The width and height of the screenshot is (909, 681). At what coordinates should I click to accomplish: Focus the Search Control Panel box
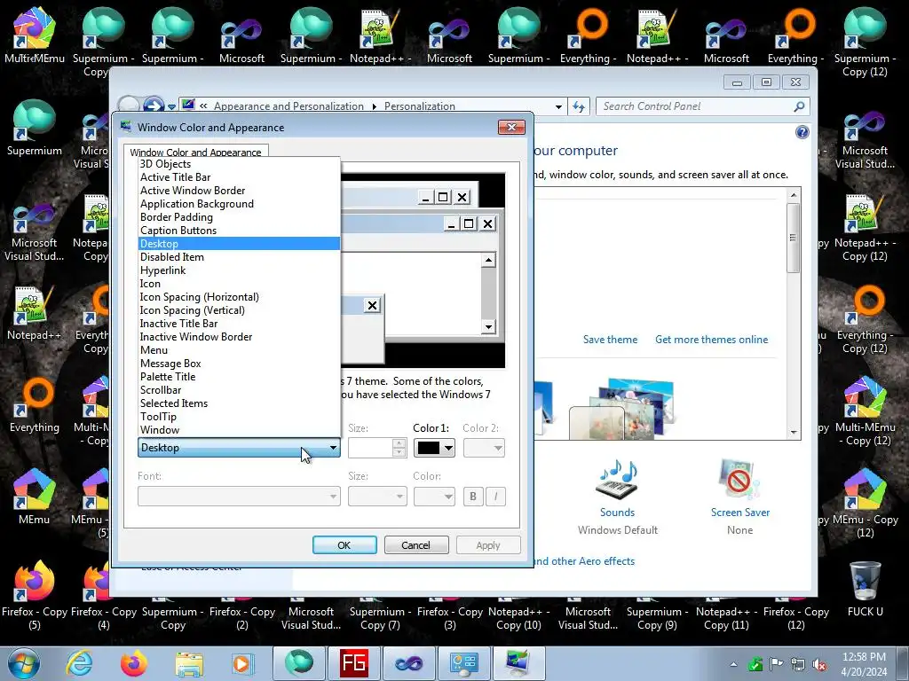click(703, 106)
